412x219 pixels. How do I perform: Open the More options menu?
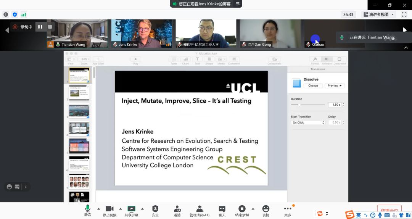click(x=288, y=209)
